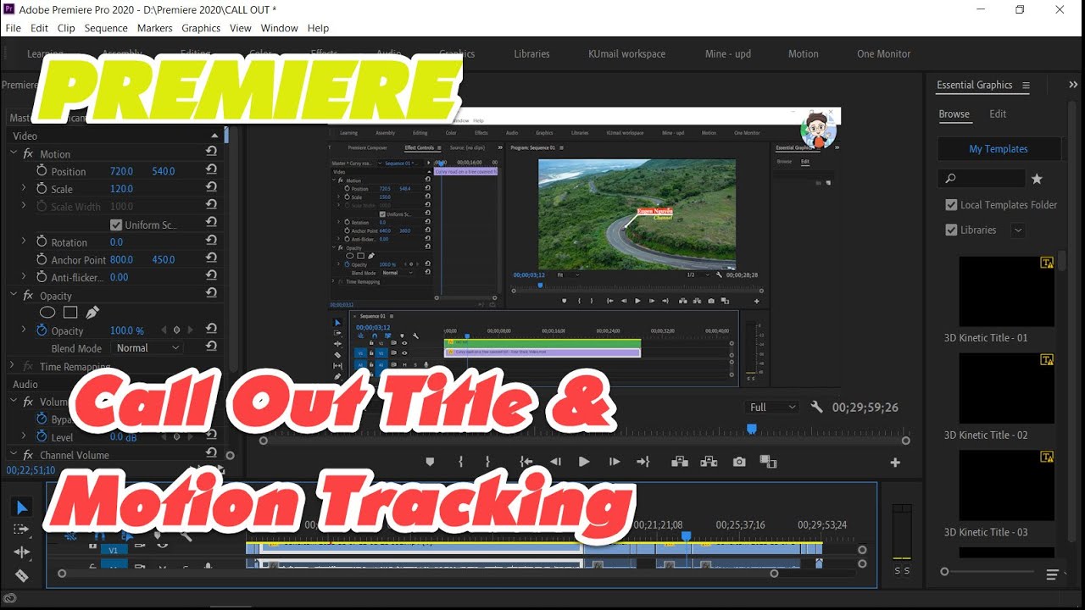
Task: Mark In point in Program monitor
Action: pos(460,462)
